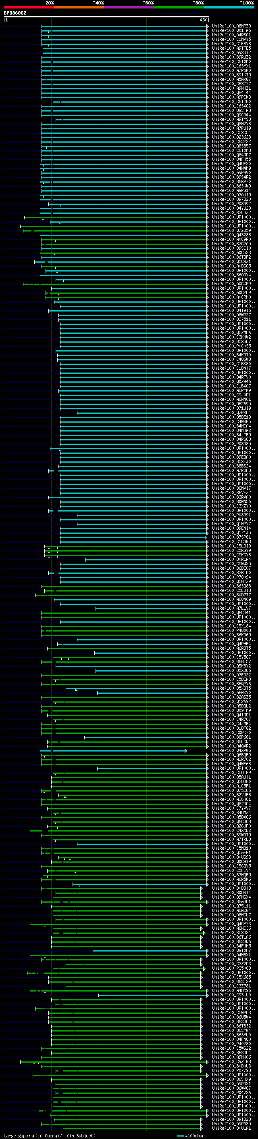The width and height of the screenshot is (258, 1139).
Task: Select the UniRef100_C4XXE2 label
Action: [x=231, y=831]
